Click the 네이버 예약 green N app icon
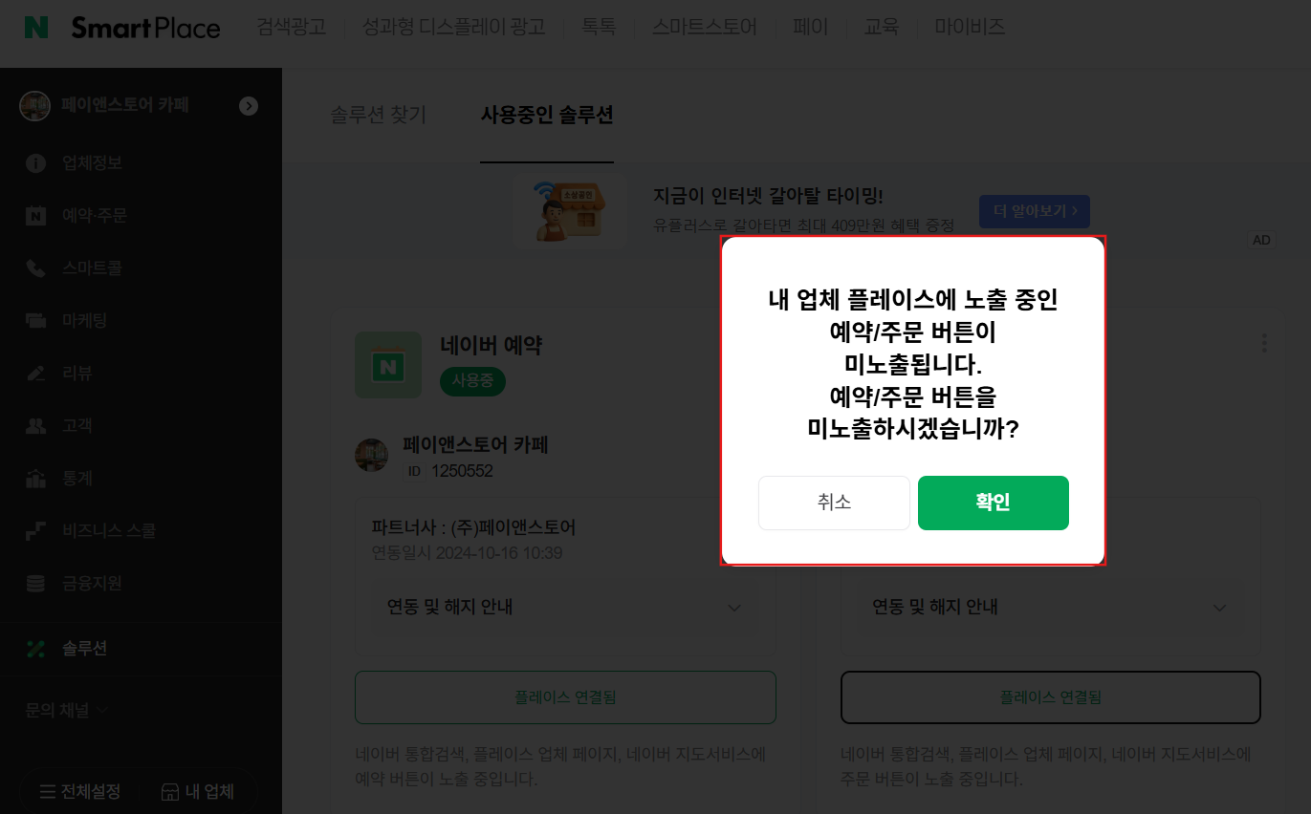 tap(388, 365)
